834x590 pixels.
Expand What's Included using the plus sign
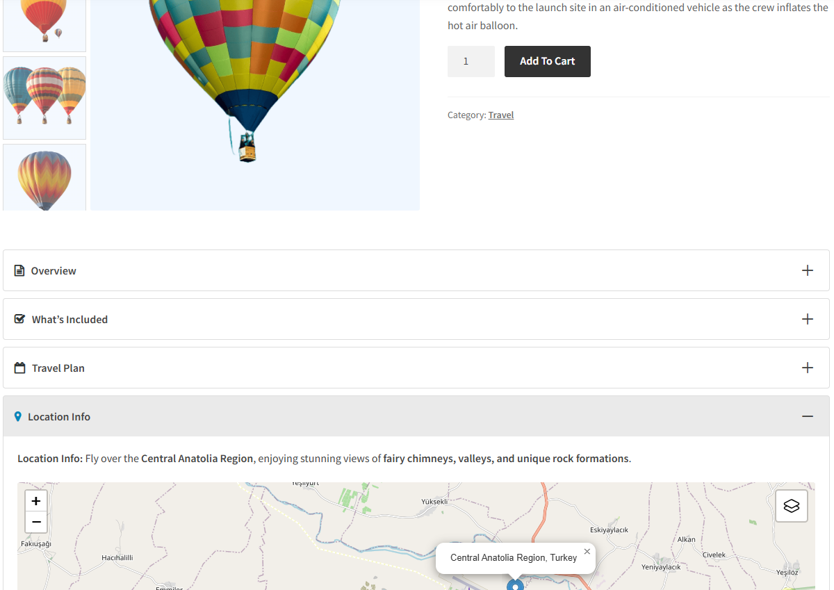tap(807, 319)
